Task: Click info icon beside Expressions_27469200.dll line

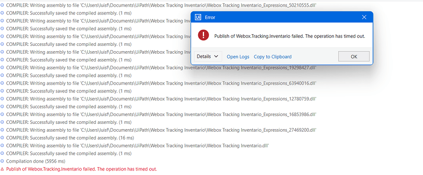Action: tap(2, 130)
